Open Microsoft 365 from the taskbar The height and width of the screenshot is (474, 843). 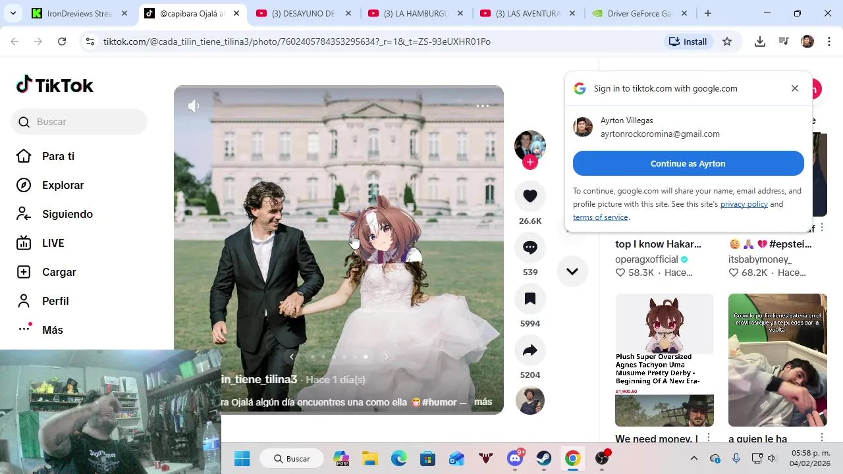[x=341, y=459]
